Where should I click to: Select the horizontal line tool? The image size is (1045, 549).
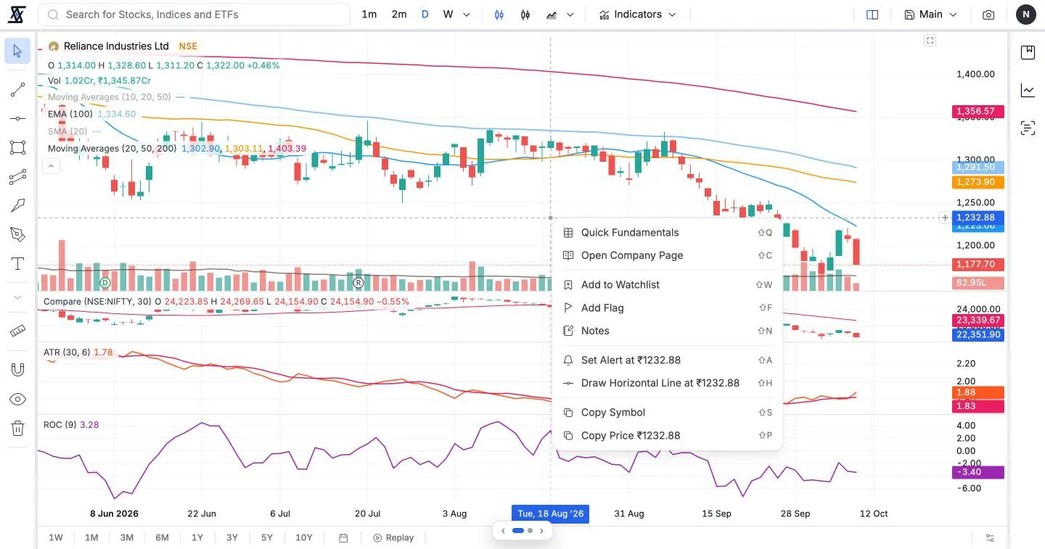(x=17, y=118)
